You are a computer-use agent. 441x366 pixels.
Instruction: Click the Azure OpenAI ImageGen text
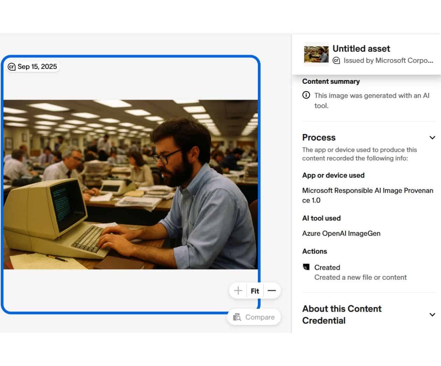[341, 233]
